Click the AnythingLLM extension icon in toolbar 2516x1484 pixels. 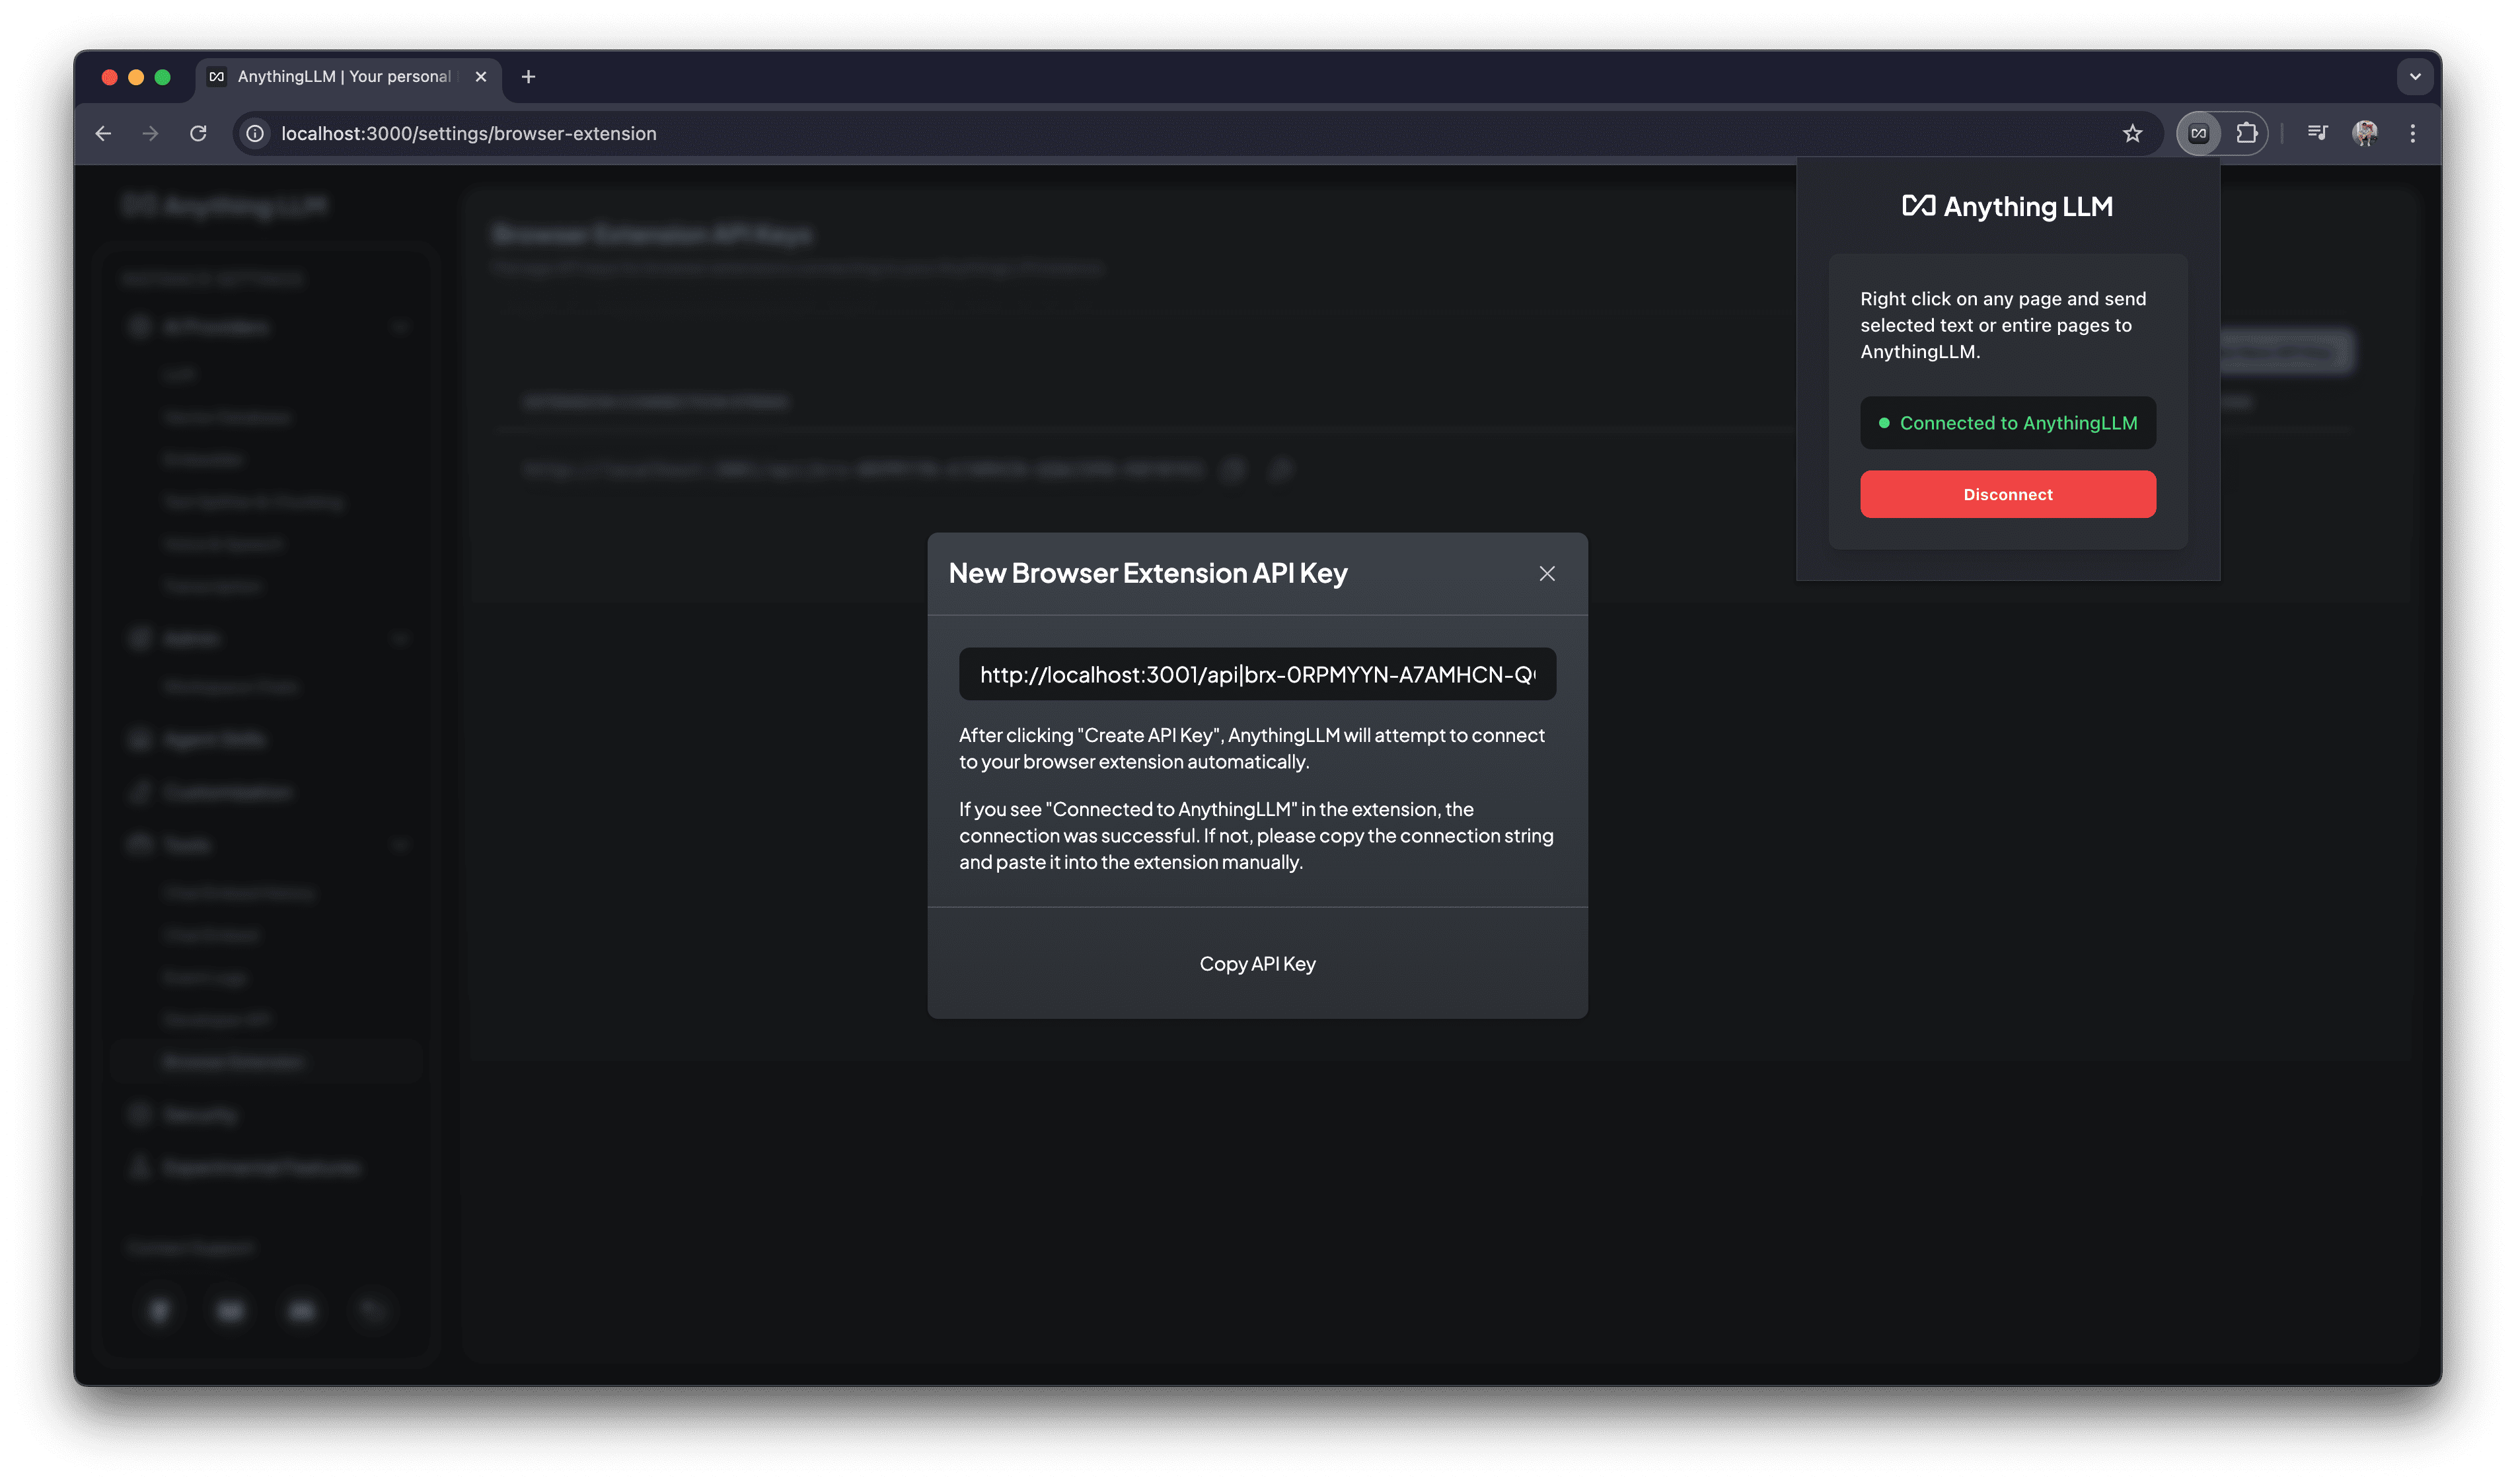[2198, 133]
